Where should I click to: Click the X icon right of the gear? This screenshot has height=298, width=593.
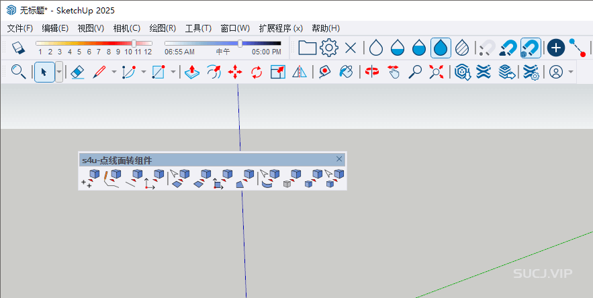[x=351, y=48]
